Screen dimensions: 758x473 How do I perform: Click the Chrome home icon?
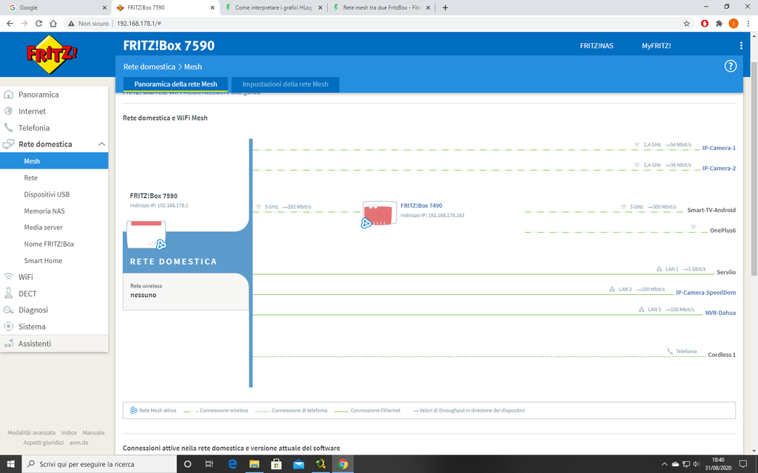[x=53, y=23]
